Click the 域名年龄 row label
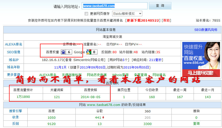The width and height of the screenshot is (222, 128). point(14,67)
